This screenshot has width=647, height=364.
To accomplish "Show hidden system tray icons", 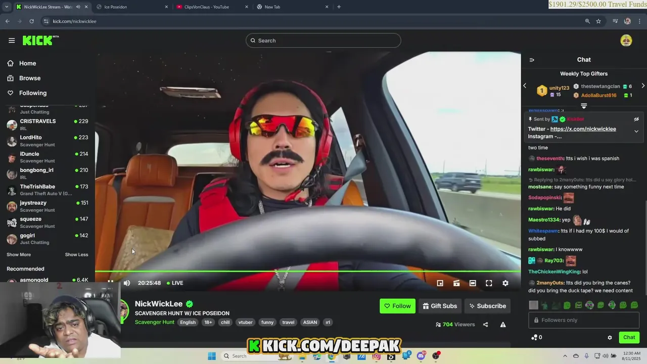I will [x=565, y=356].
